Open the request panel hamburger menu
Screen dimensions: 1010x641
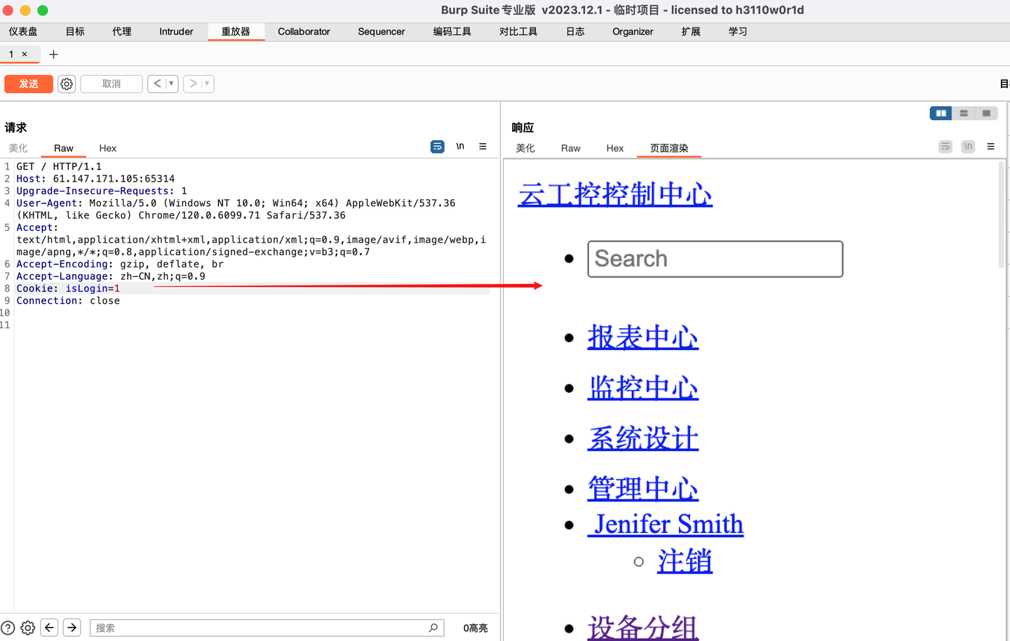point(483,147)
